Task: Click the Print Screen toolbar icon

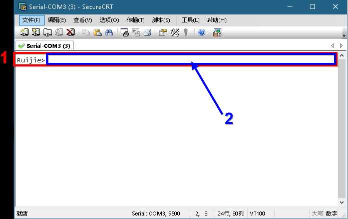Action: coord(125,32)
